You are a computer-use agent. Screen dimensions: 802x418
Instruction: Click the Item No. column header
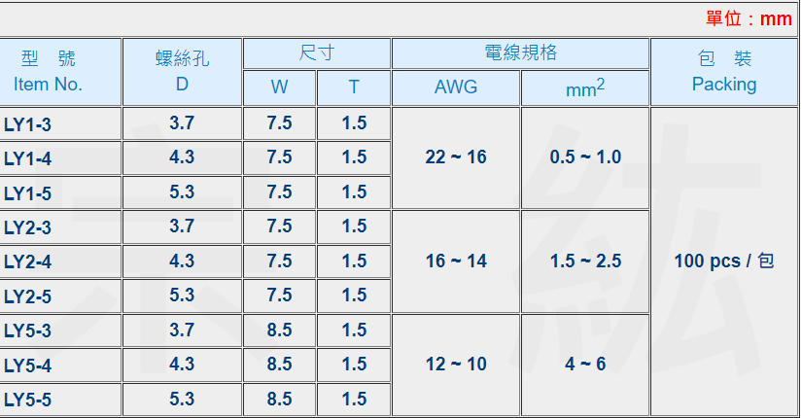tap(60, 72)
